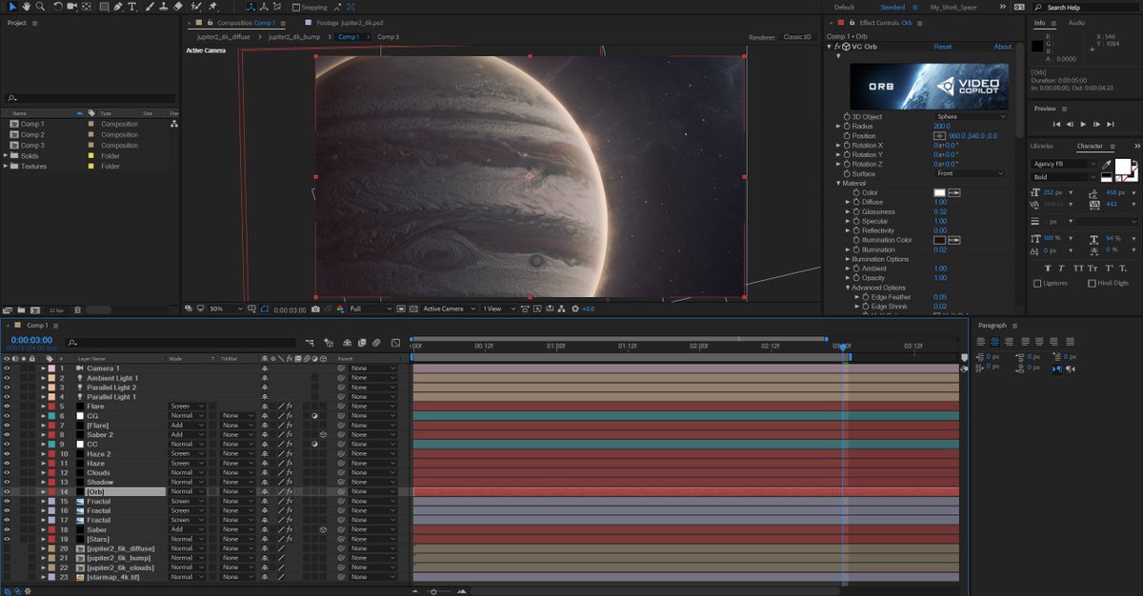Jump to first frame in Preview
1143x596 pixels.
1056,124
